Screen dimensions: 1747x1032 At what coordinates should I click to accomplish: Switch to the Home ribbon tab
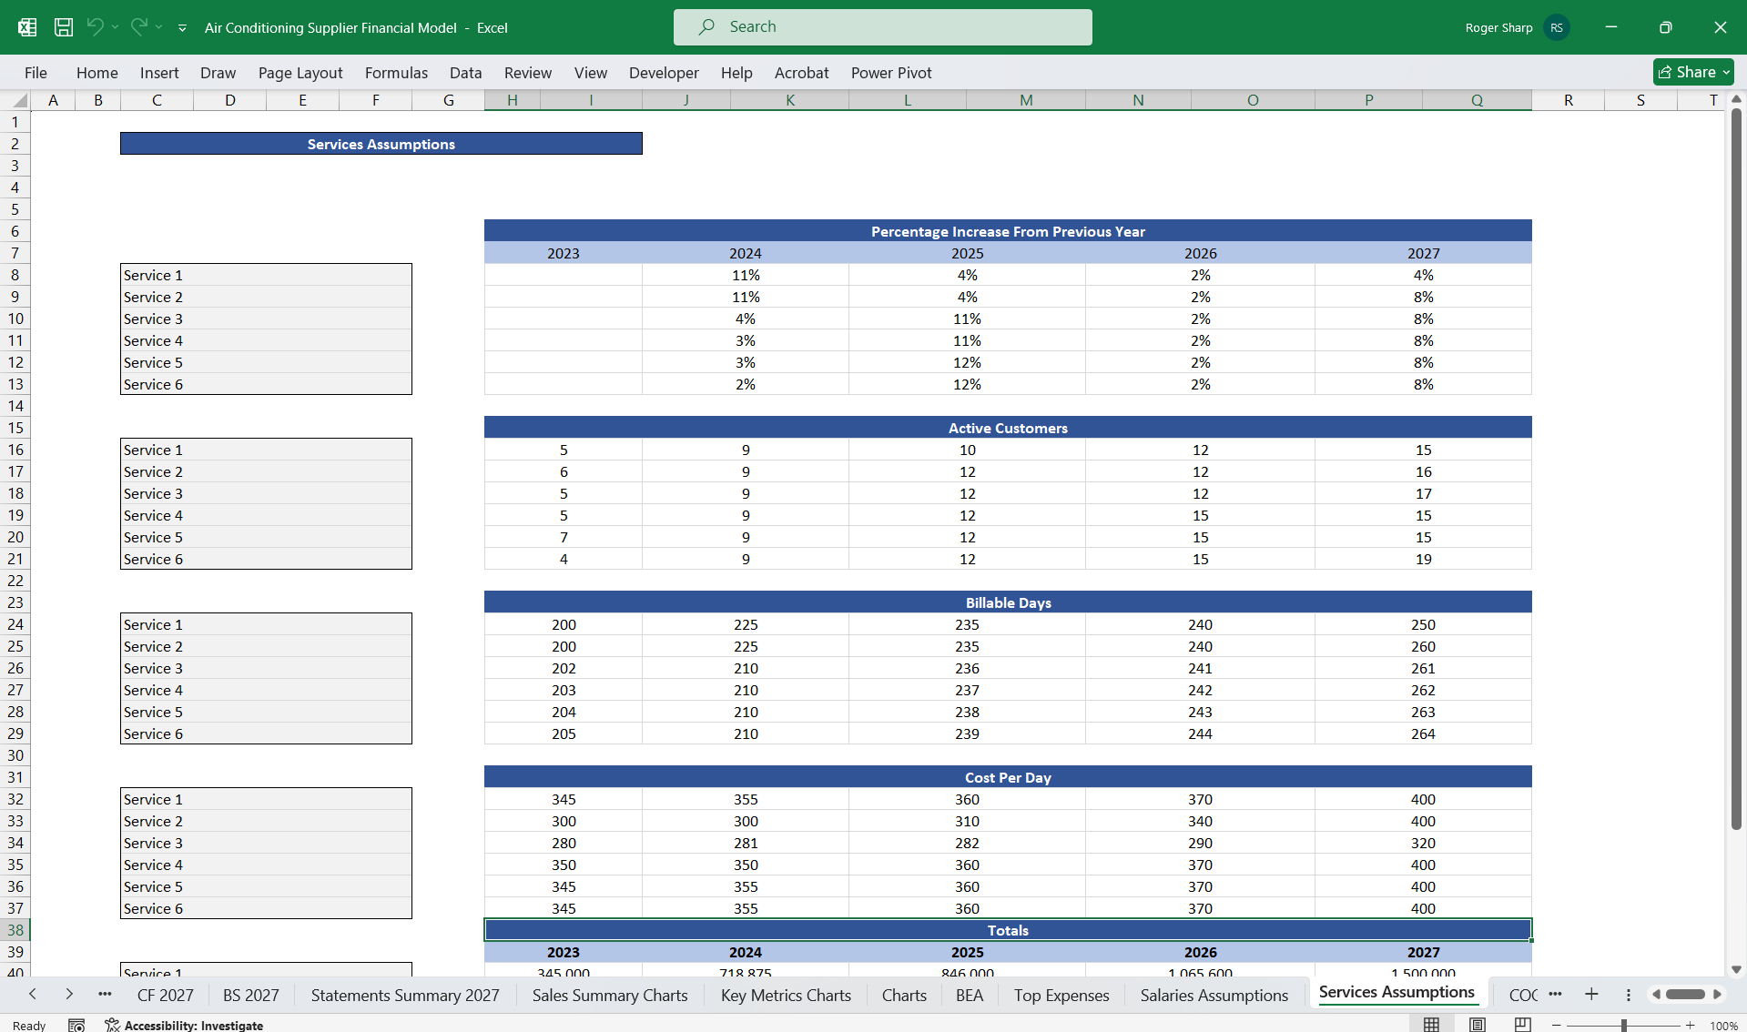tap(97, 73)
